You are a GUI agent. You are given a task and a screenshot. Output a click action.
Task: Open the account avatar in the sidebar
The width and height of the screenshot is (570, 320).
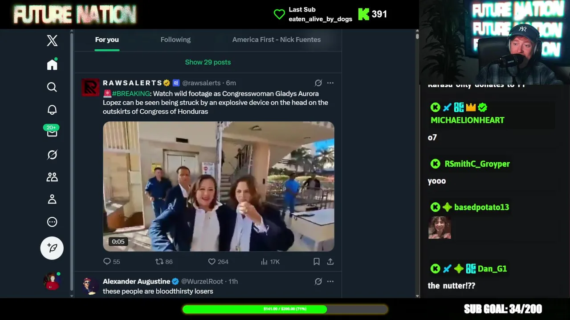[x=52, y=281]
